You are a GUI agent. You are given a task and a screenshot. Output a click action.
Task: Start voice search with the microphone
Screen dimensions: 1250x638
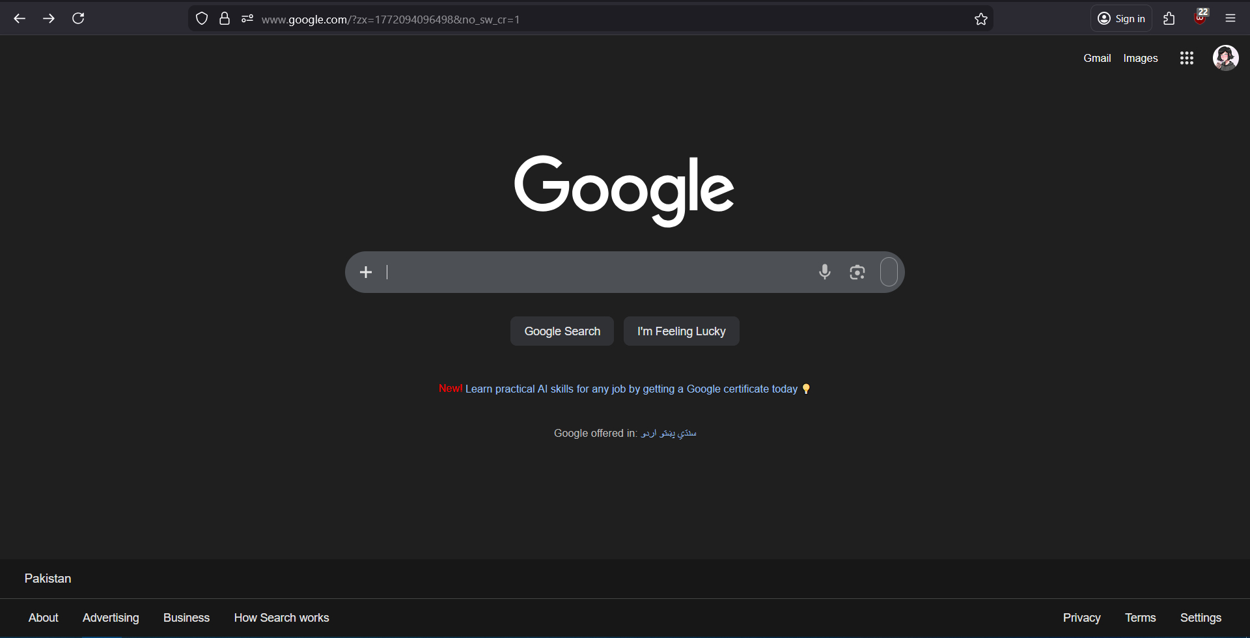pyautogui.click(x=824, y=272)
